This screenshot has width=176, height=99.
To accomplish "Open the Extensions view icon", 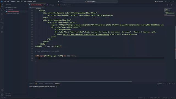I will click(2, 23).
